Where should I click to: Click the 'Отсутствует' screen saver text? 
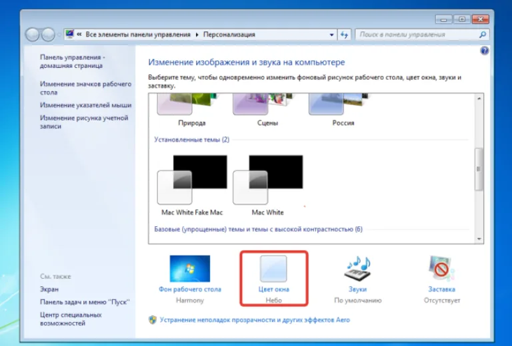(x=442, y=300)
